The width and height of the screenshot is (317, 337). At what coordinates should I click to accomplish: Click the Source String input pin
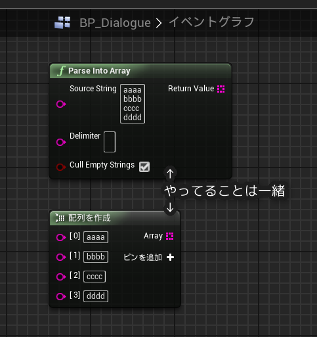(61, 104)
